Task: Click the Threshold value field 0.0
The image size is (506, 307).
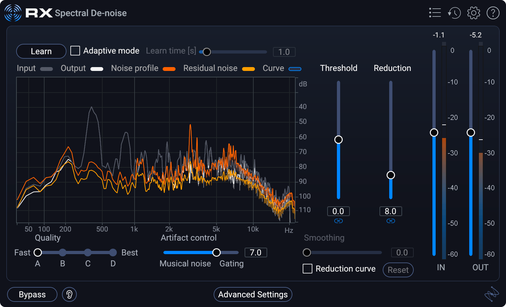Action: (339, 211)
